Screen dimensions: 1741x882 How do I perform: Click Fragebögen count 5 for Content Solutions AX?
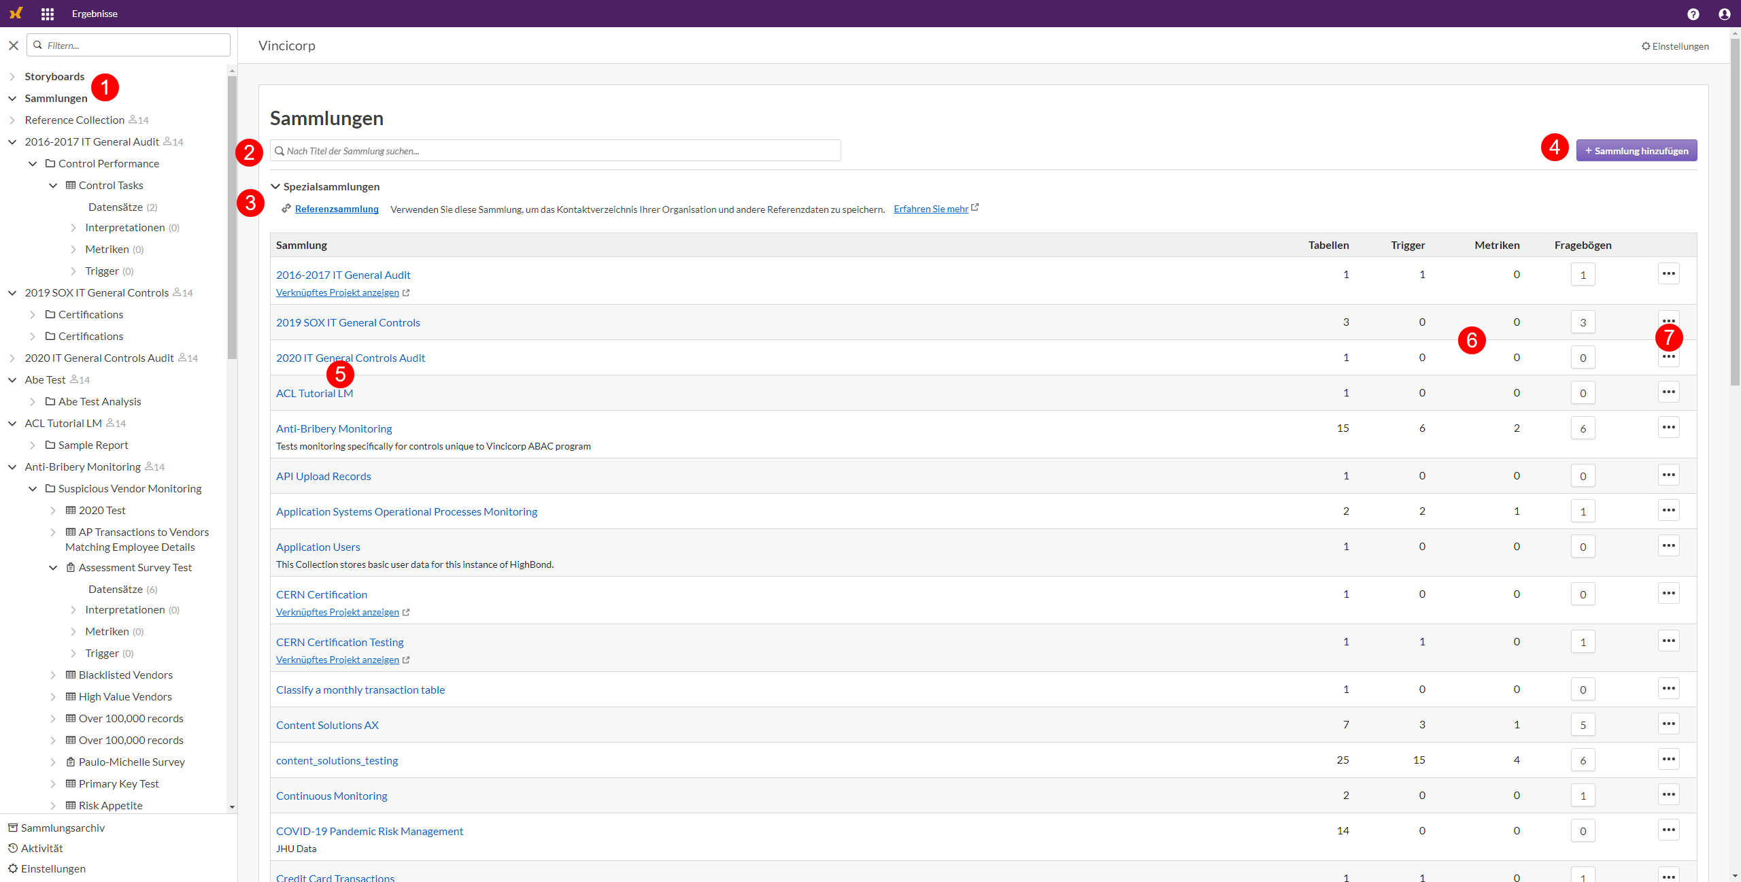click(1583, 724)
